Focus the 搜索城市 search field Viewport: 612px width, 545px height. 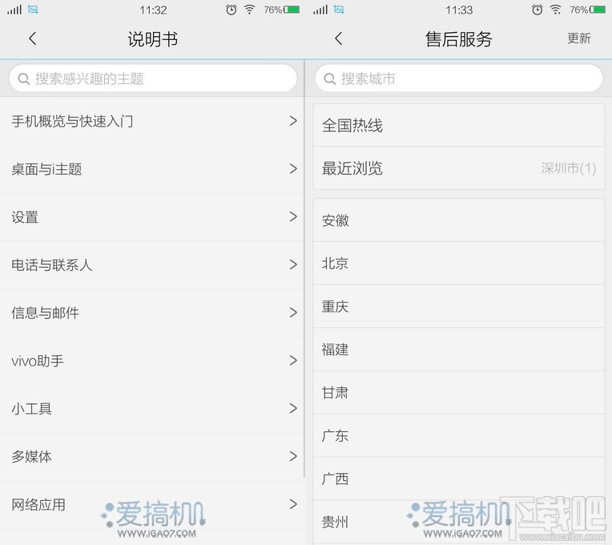tap(459, 79)
